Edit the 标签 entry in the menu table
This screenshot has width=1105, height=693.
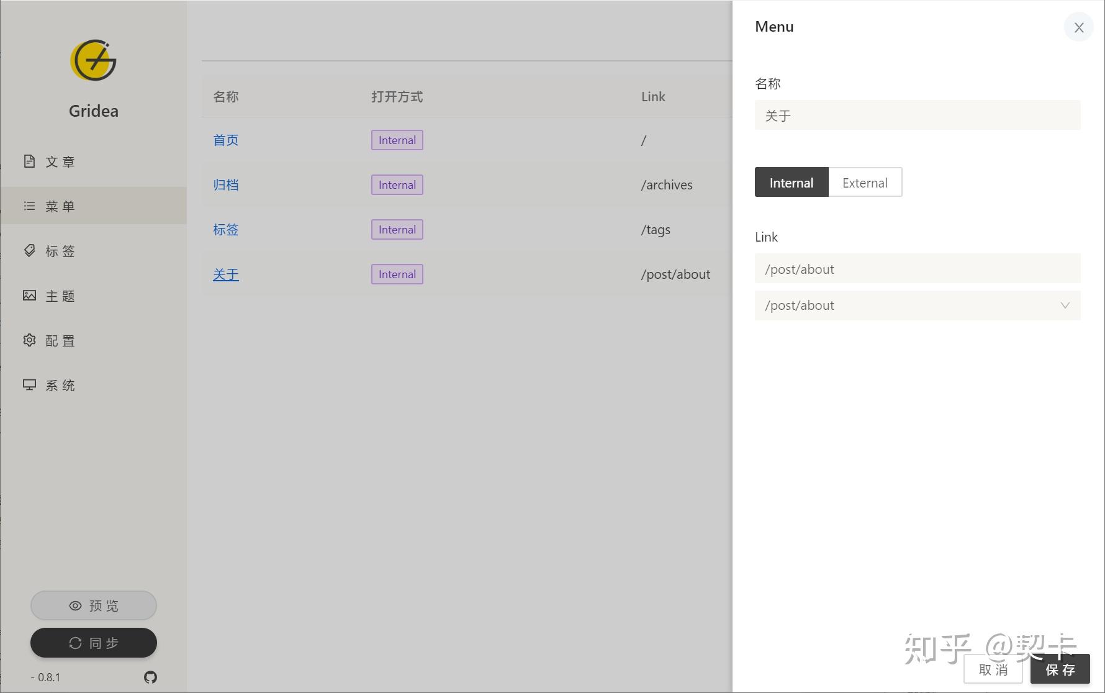[225, 229]
